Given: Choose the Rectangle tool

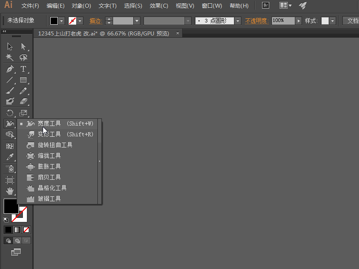Looking at the screenshot, I should 23,80.
